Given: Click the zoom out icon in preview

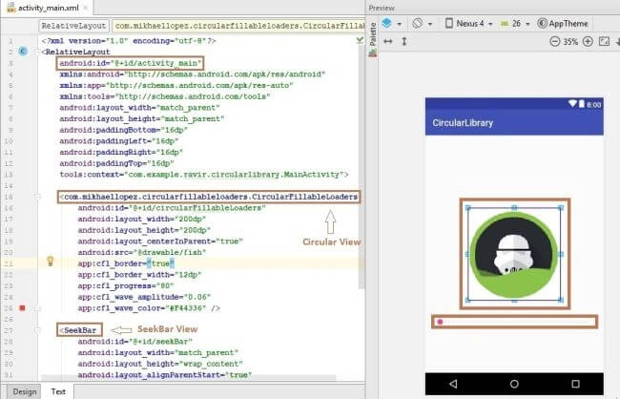Looking at the screenshot, I should (555, 41).
